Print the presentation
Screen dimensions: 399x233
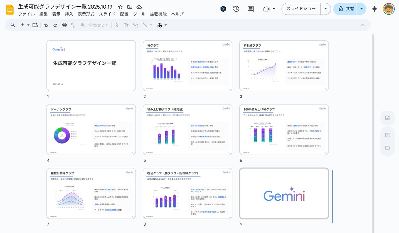[65, 25]
